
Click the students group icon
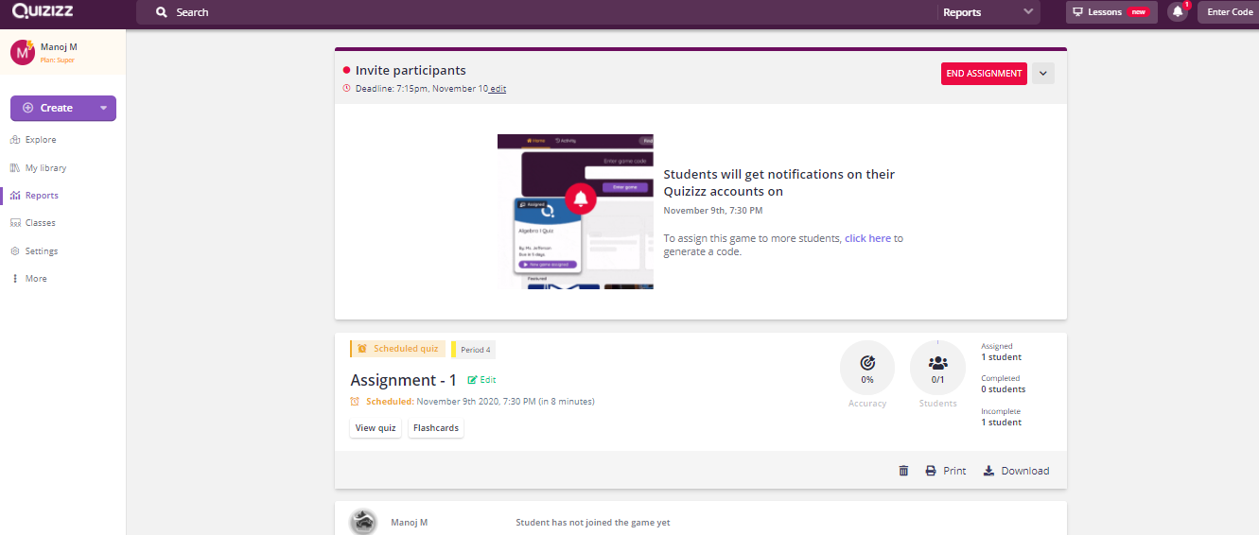tap(938, 363)
